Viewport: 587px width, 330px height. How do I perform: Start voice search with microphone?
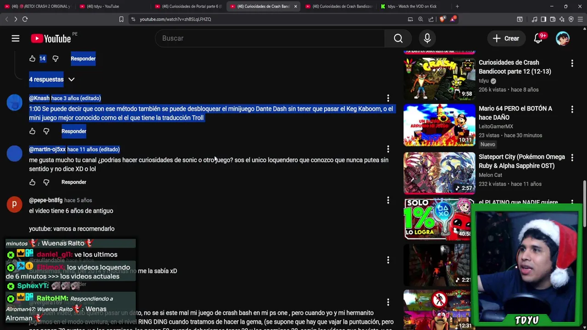[x=427, y=38]
